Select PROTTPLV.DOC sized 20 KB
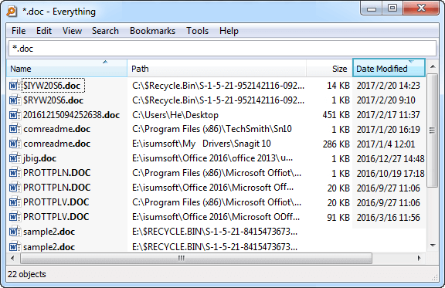445x288 pixels. (x=56, y=202)
